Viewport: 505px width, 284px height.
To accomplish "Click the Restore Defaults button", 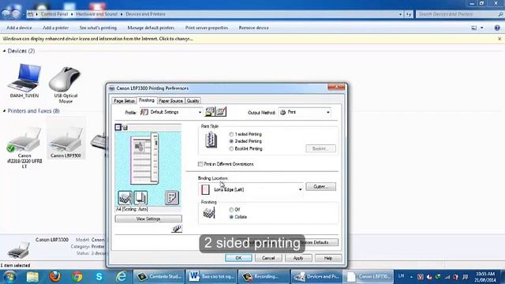I will (x=317, y=242).
